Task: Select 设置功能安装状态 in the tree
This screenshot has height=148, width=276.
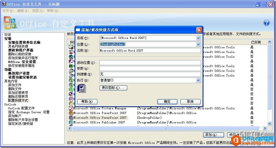Action: coord(23,77)
